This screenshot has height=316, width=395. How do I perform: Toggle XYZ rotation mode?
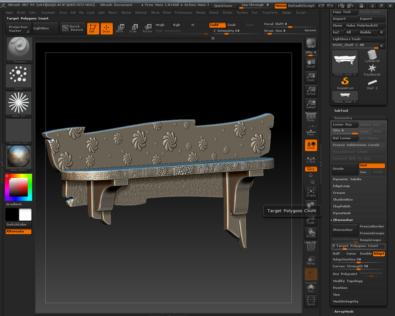click(x=311, y=169)
